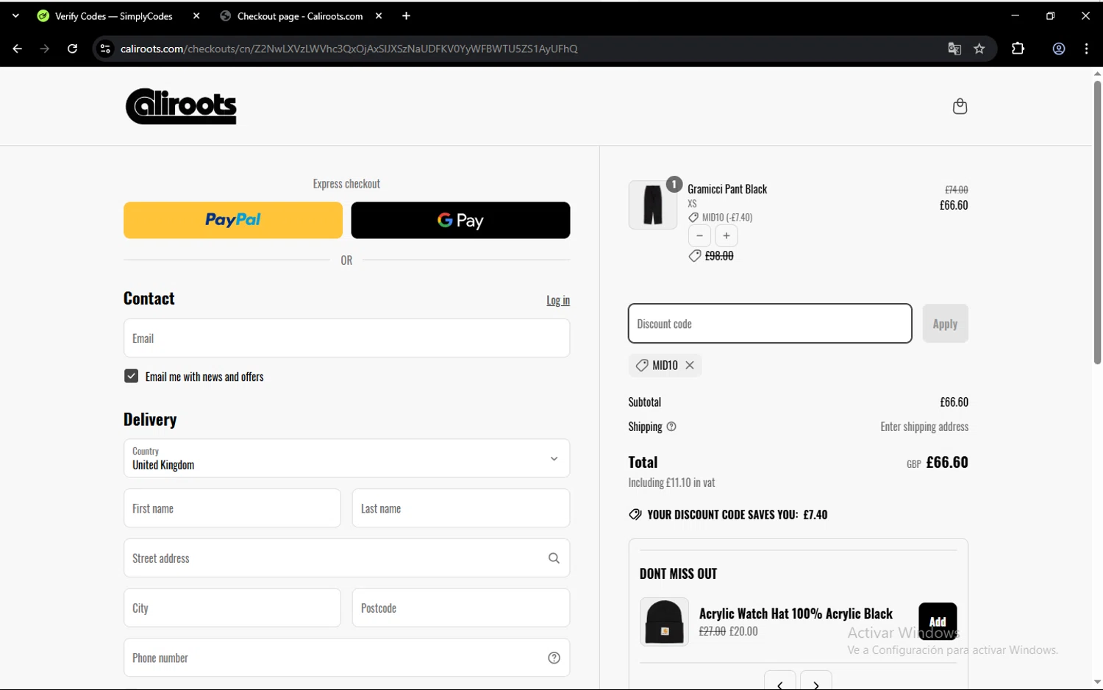Click the Caliroots logo
Screen dimensions: 1103x690
[181, 106]
